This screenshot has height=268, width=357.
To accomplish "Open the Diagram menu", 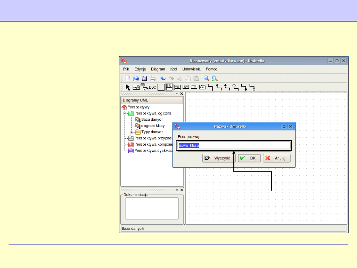I will (x=158, y=69).
